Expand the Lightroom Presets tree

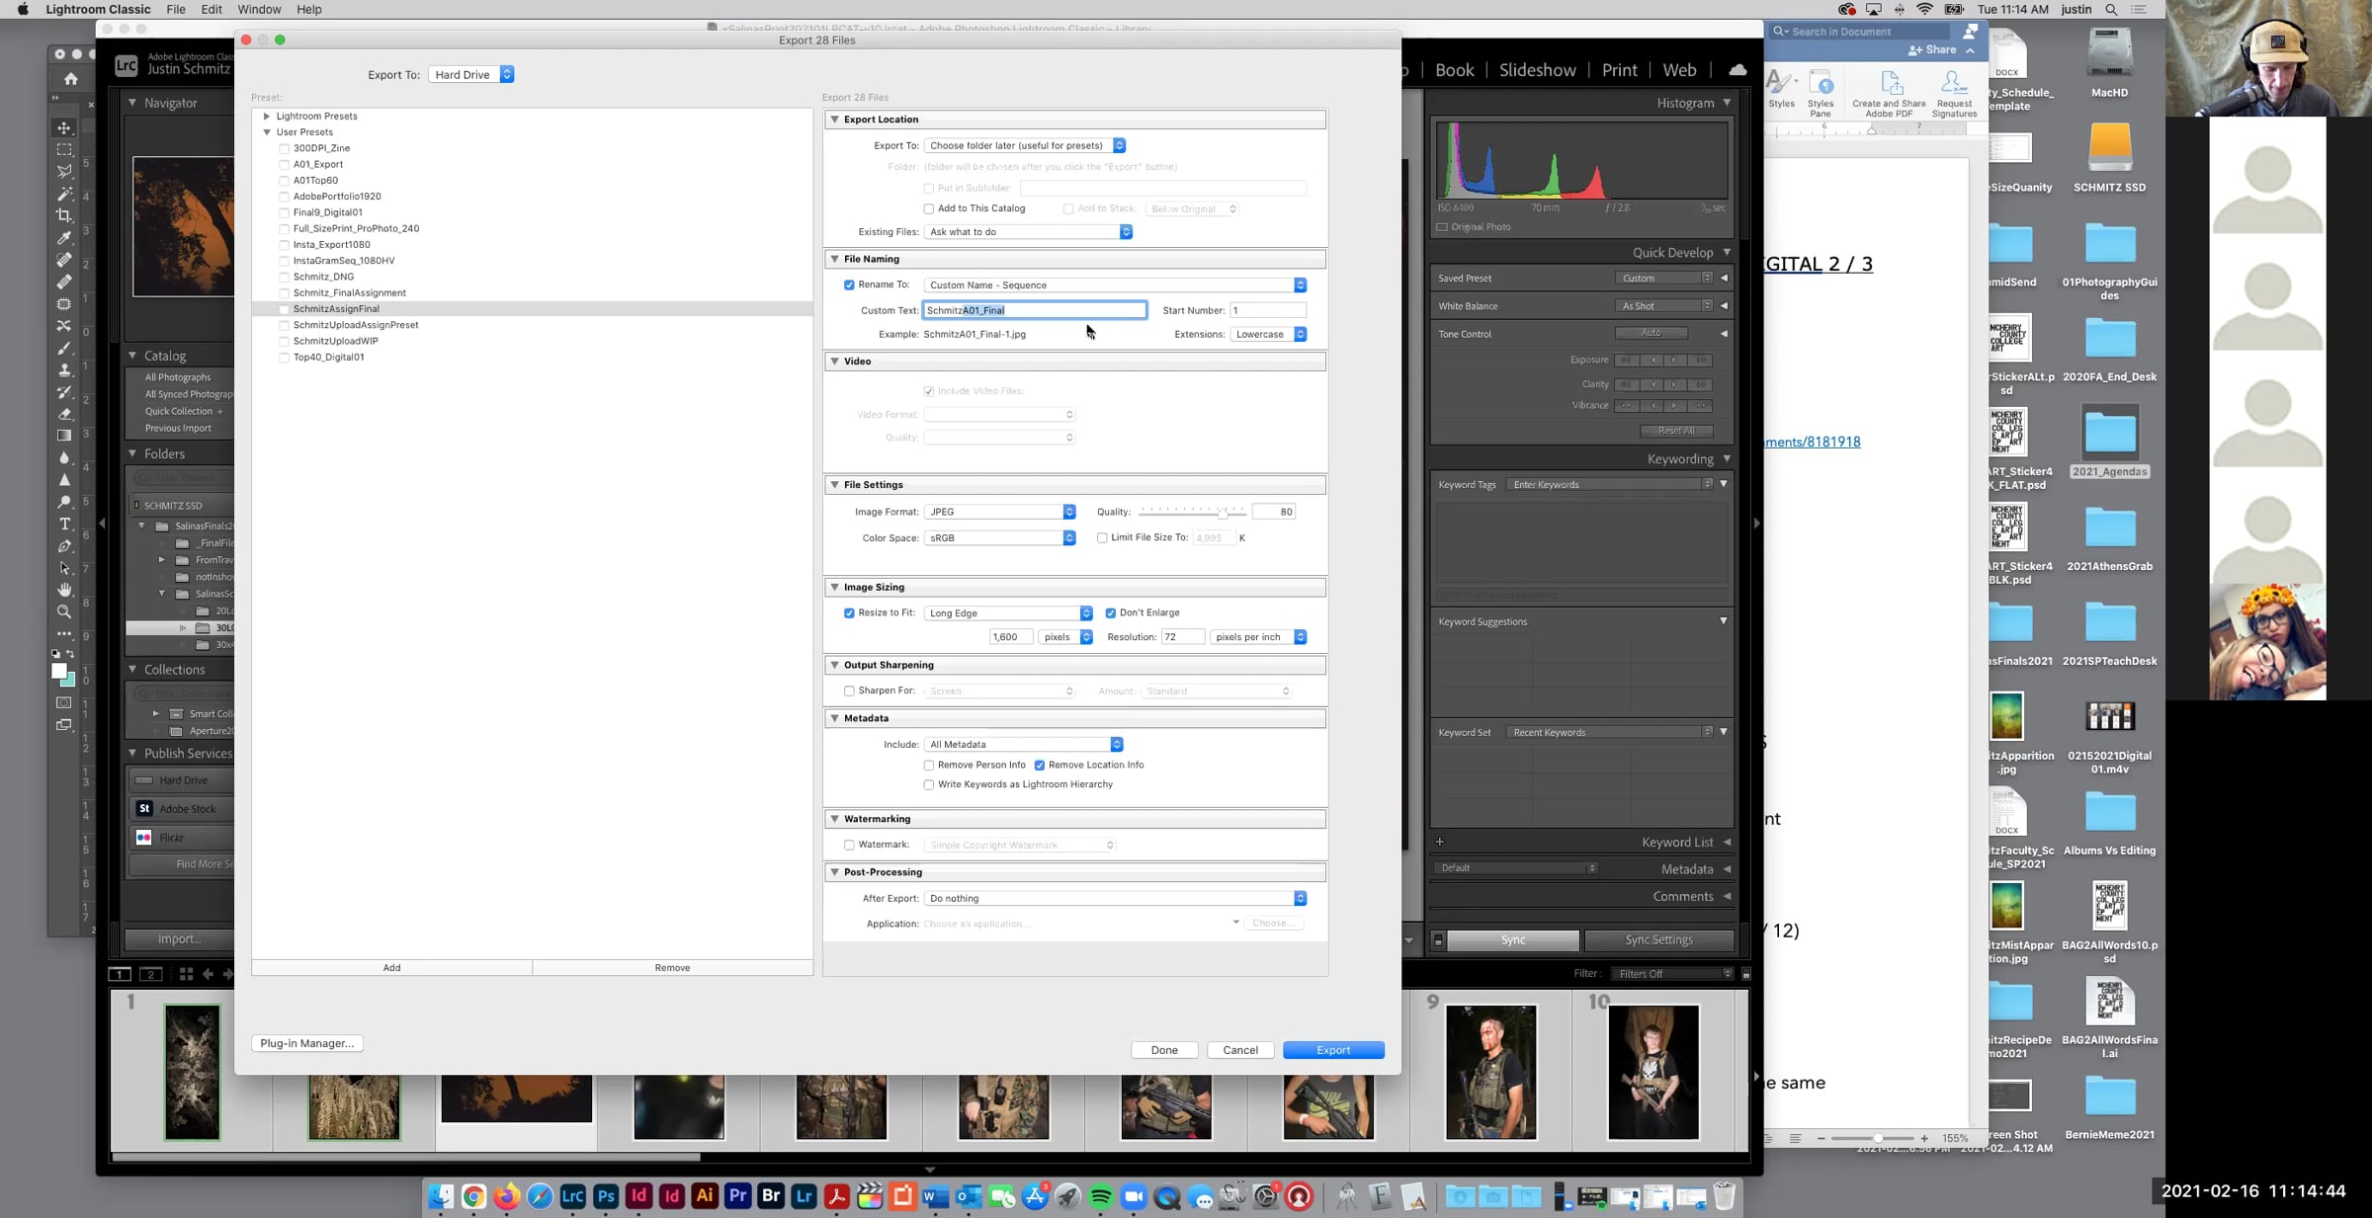[x=267, y=116]
